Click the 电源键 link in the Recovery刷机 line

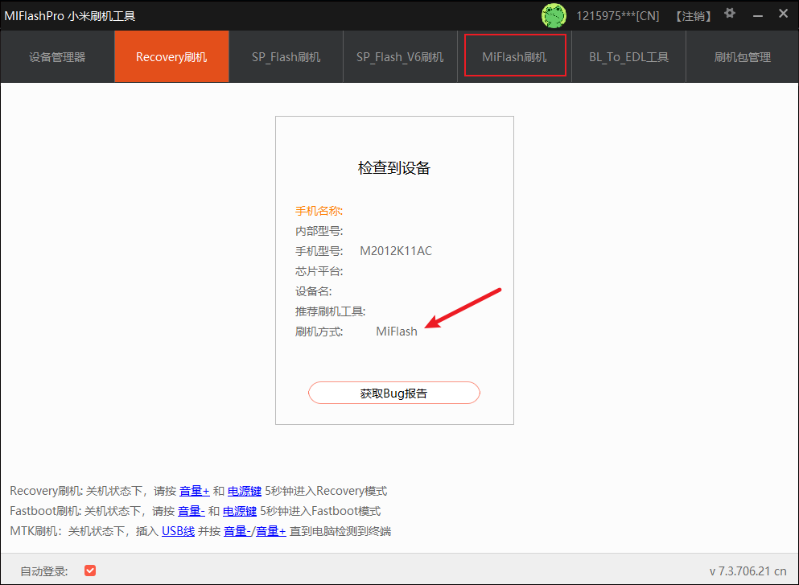click(x=245, y=491)
